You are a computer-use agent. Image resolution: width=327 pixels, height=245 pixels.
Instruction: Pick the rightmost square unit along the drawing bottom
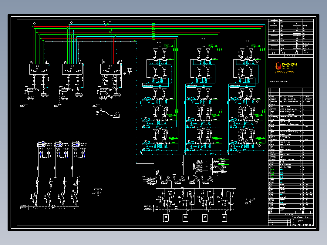(224, 218)
